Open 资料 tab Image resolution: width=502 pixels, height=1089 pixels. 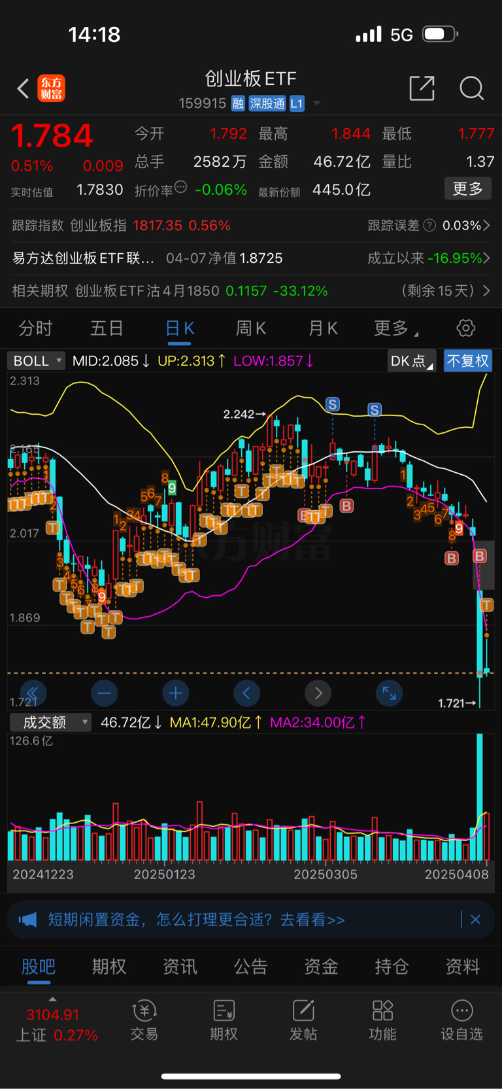point(463,966)
